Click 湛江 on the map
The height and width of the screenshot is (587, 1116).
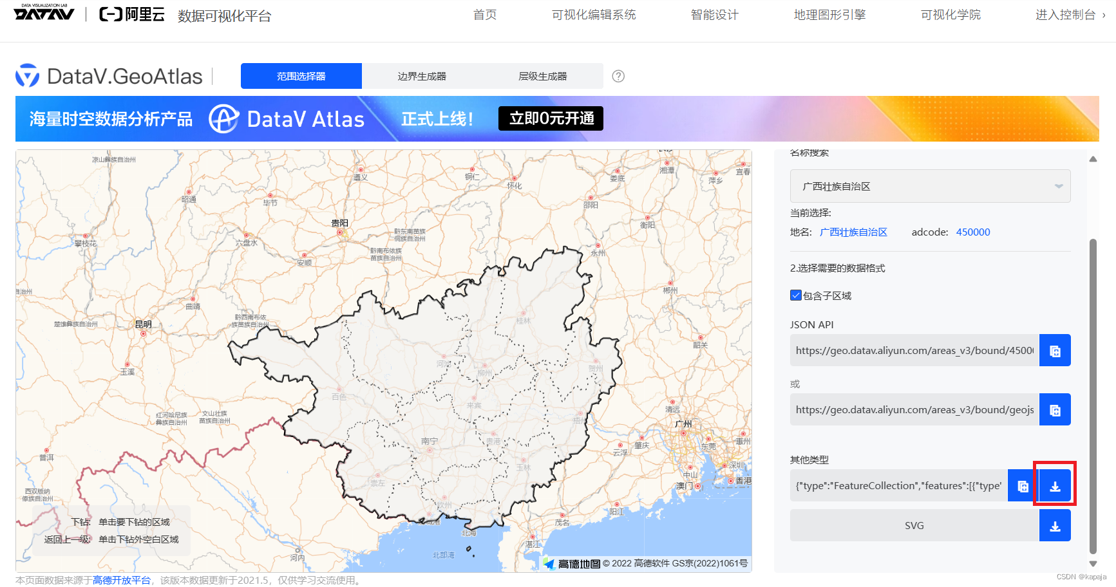point(533,544)
